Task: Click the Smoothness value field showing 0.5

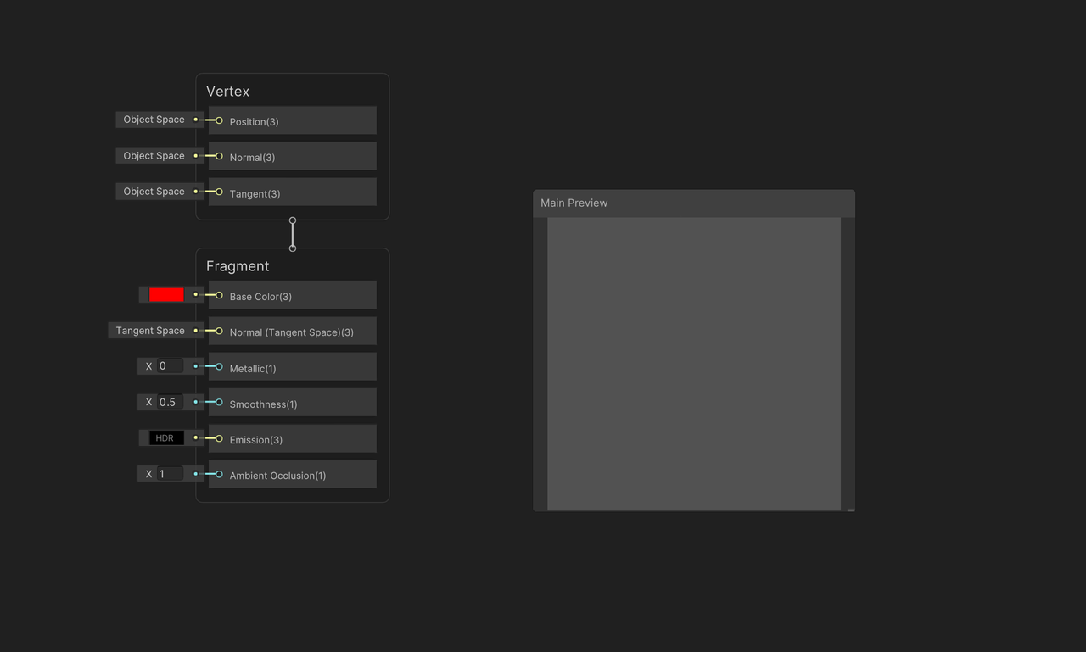Action: tap(170, 401)
